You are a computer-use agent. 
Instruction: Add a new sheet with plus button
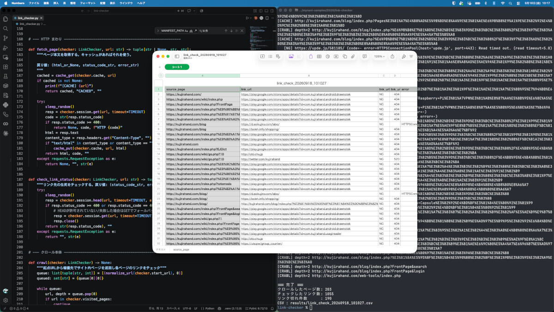tap(160, 67)
